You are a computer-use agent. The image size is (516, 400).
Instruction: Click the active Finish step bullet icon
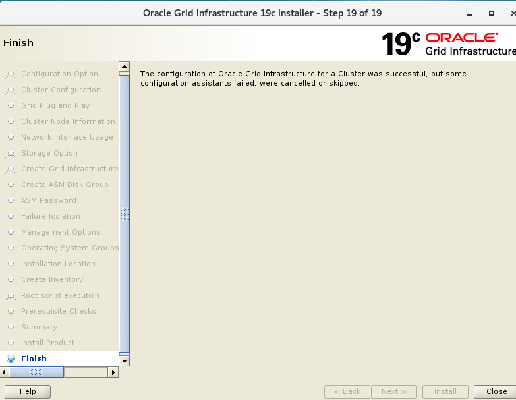11,358
